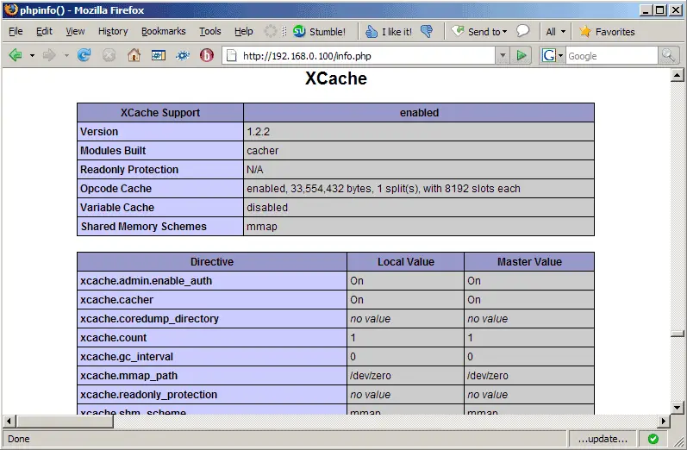Click the blue gear toolbar icon
Viewport: 687px width, 450px height.
click(183, 55)
